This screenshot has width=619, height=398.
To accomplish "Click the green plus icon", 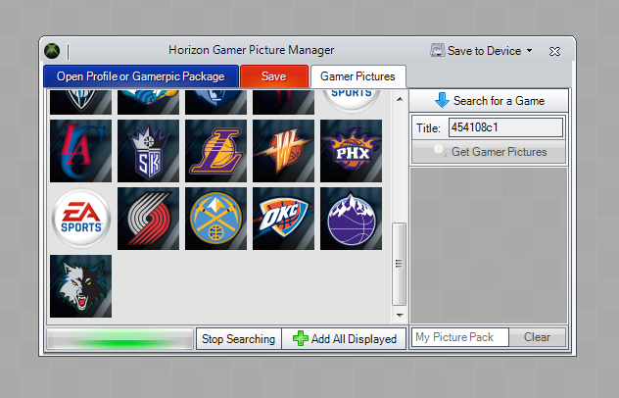I will tap(301, 339).
